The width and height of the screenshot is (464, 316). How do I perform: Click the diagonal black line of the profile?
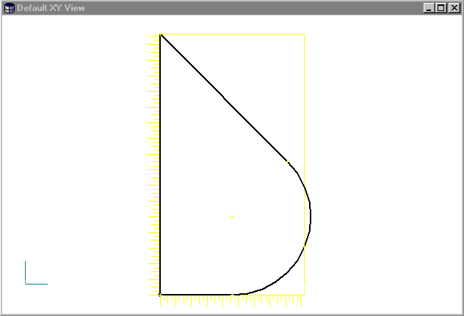click(x=223, y=98)
